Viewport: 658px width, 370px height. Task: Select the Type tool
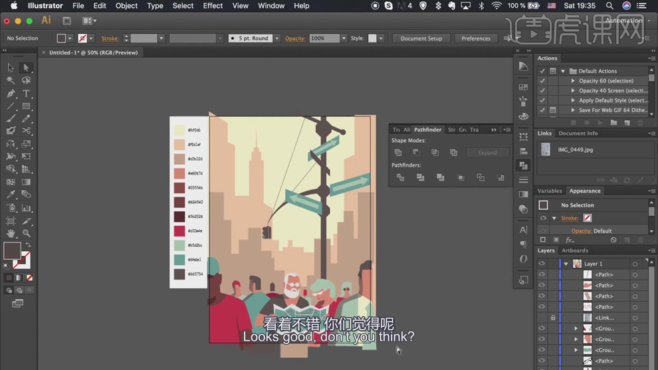(x=26, y=94)
